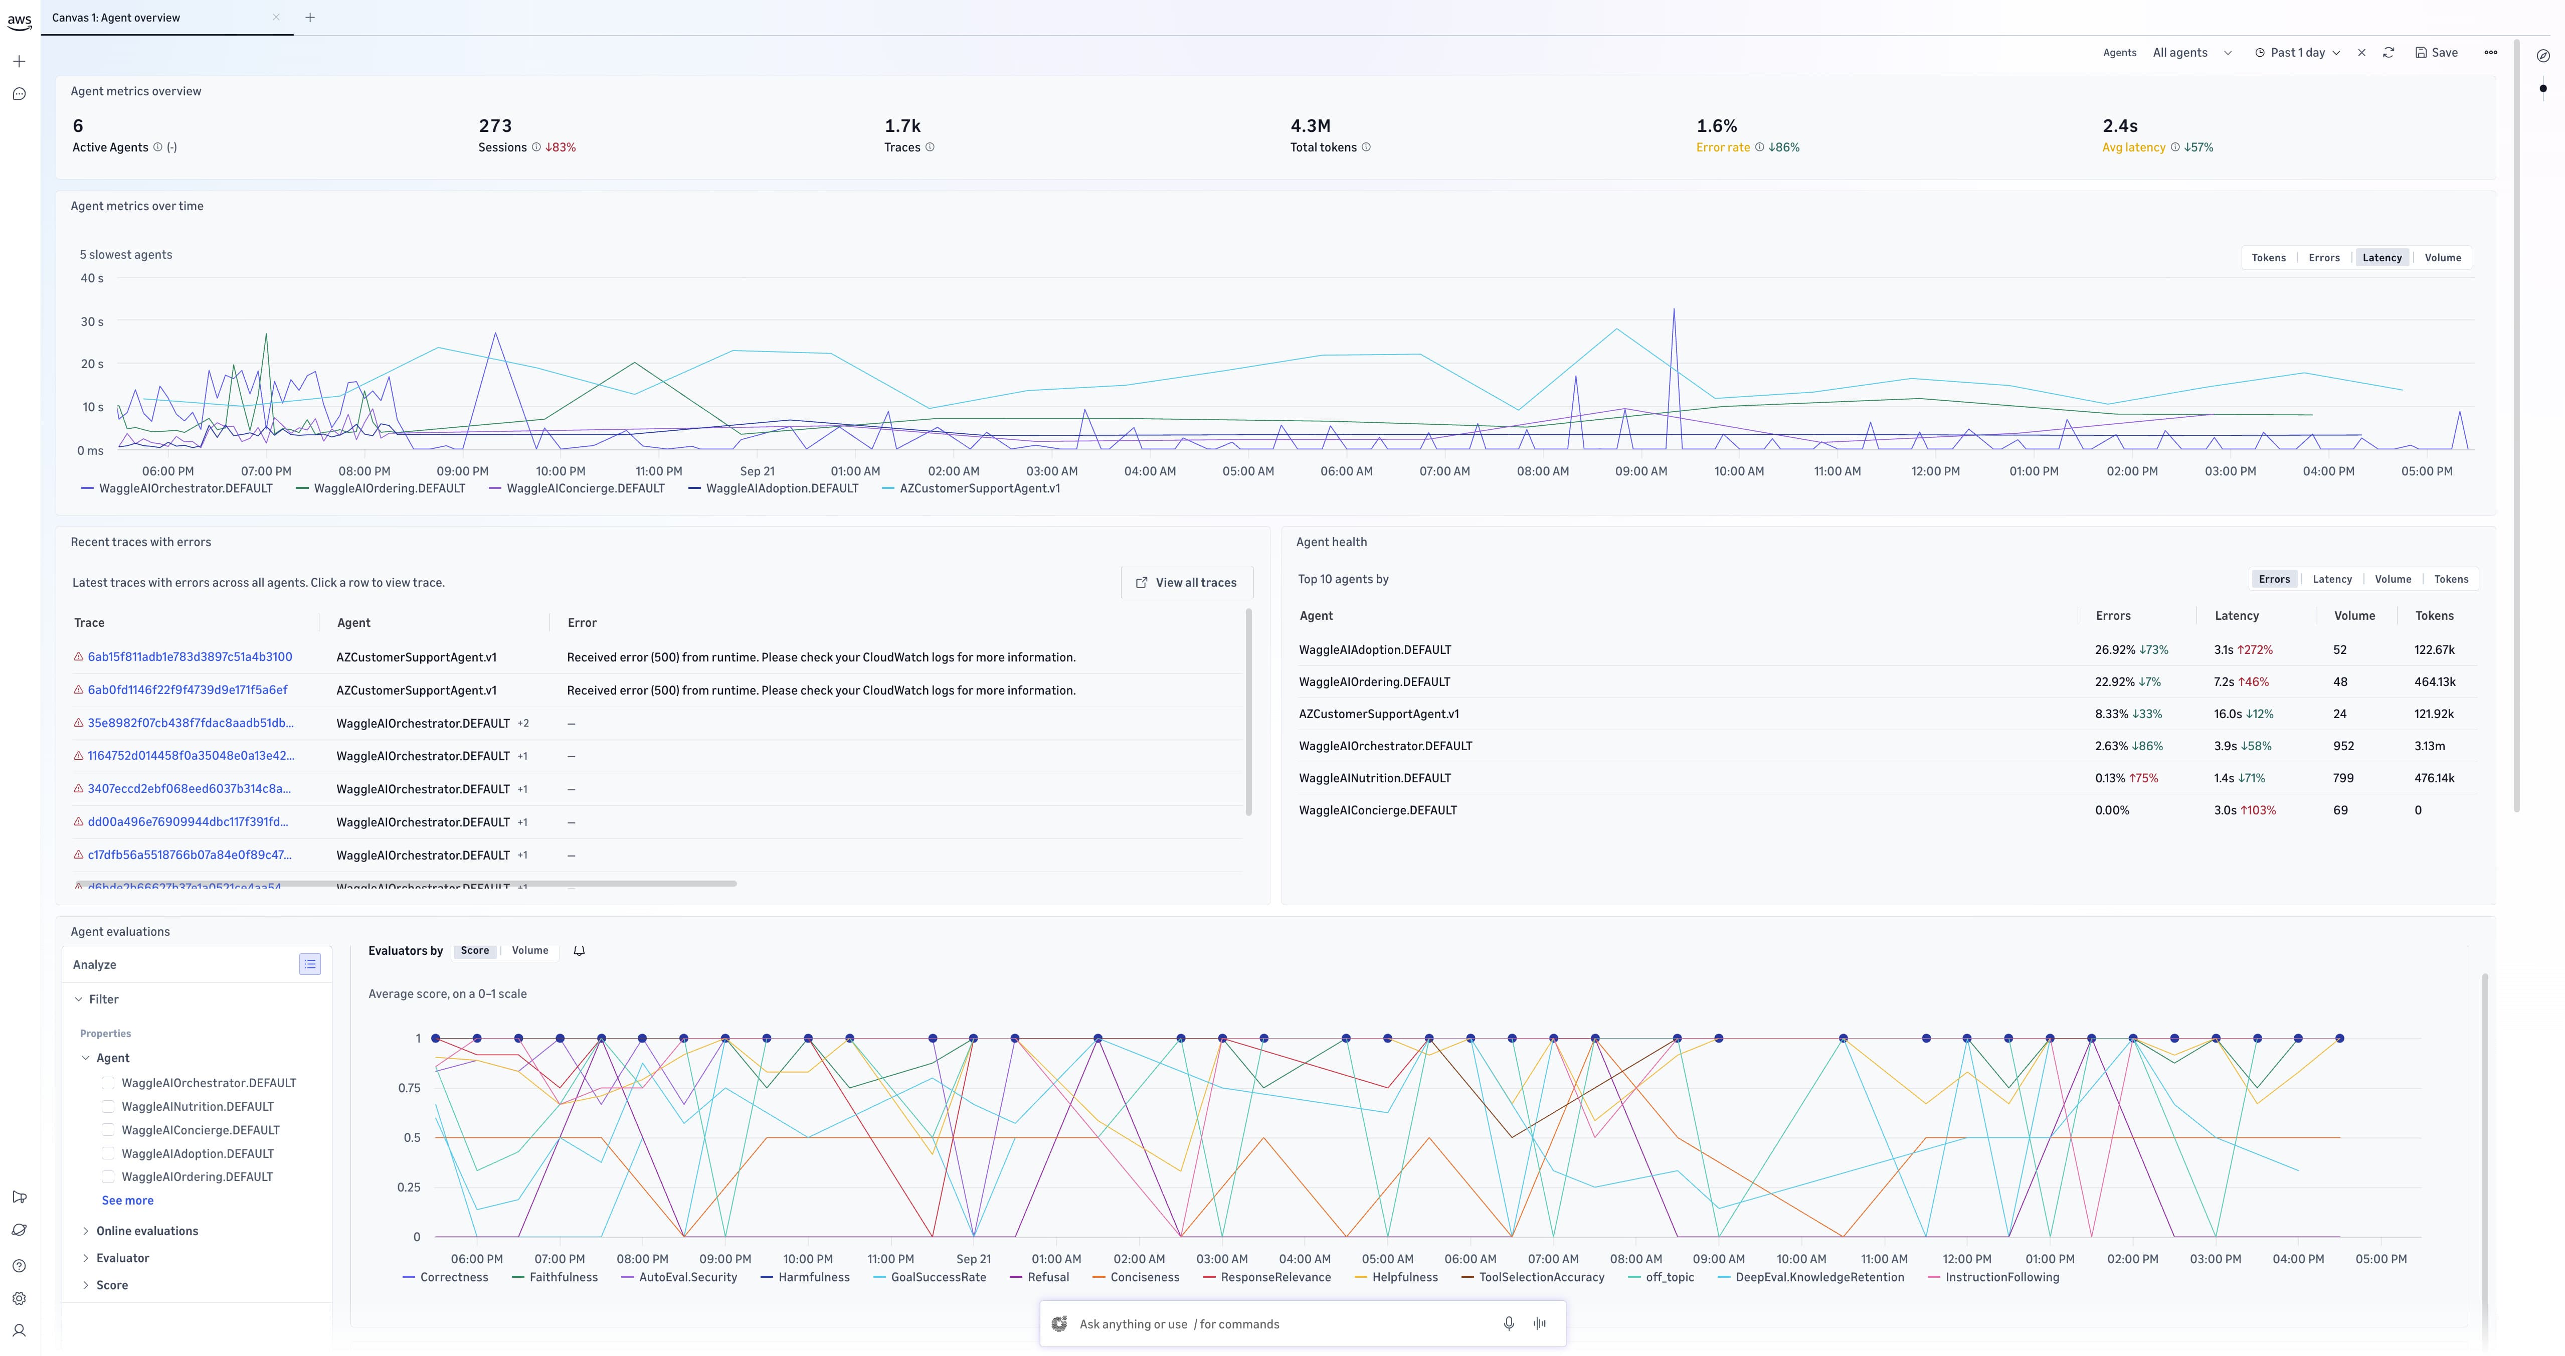Show the info tooltip beside Total tokens

coord(1366,147)
